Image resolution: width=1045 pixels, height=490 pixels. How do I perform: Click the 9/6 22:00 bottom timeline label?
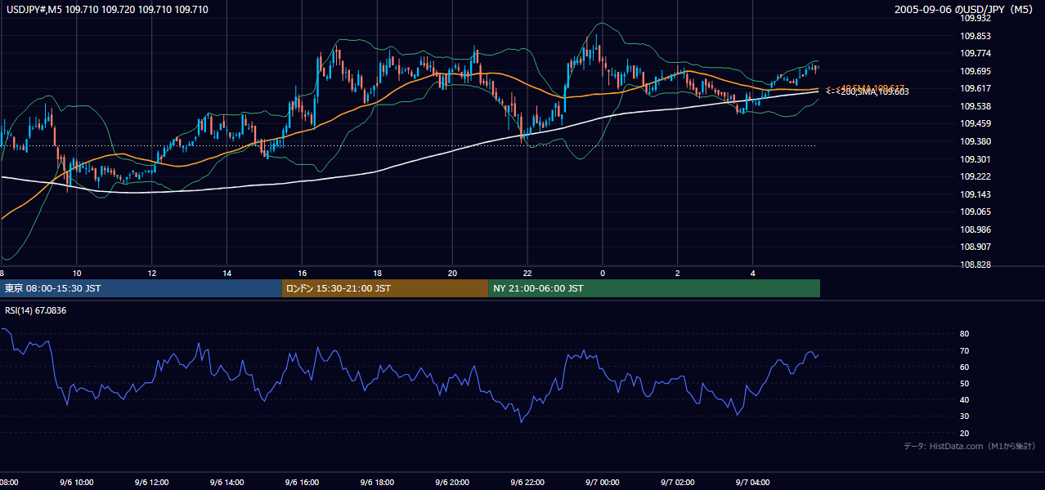point(527,483)
